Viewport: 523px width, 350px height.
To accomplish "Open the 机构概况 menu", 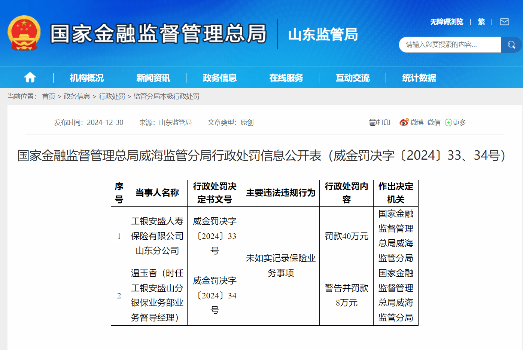I will (x=86, y=77).
